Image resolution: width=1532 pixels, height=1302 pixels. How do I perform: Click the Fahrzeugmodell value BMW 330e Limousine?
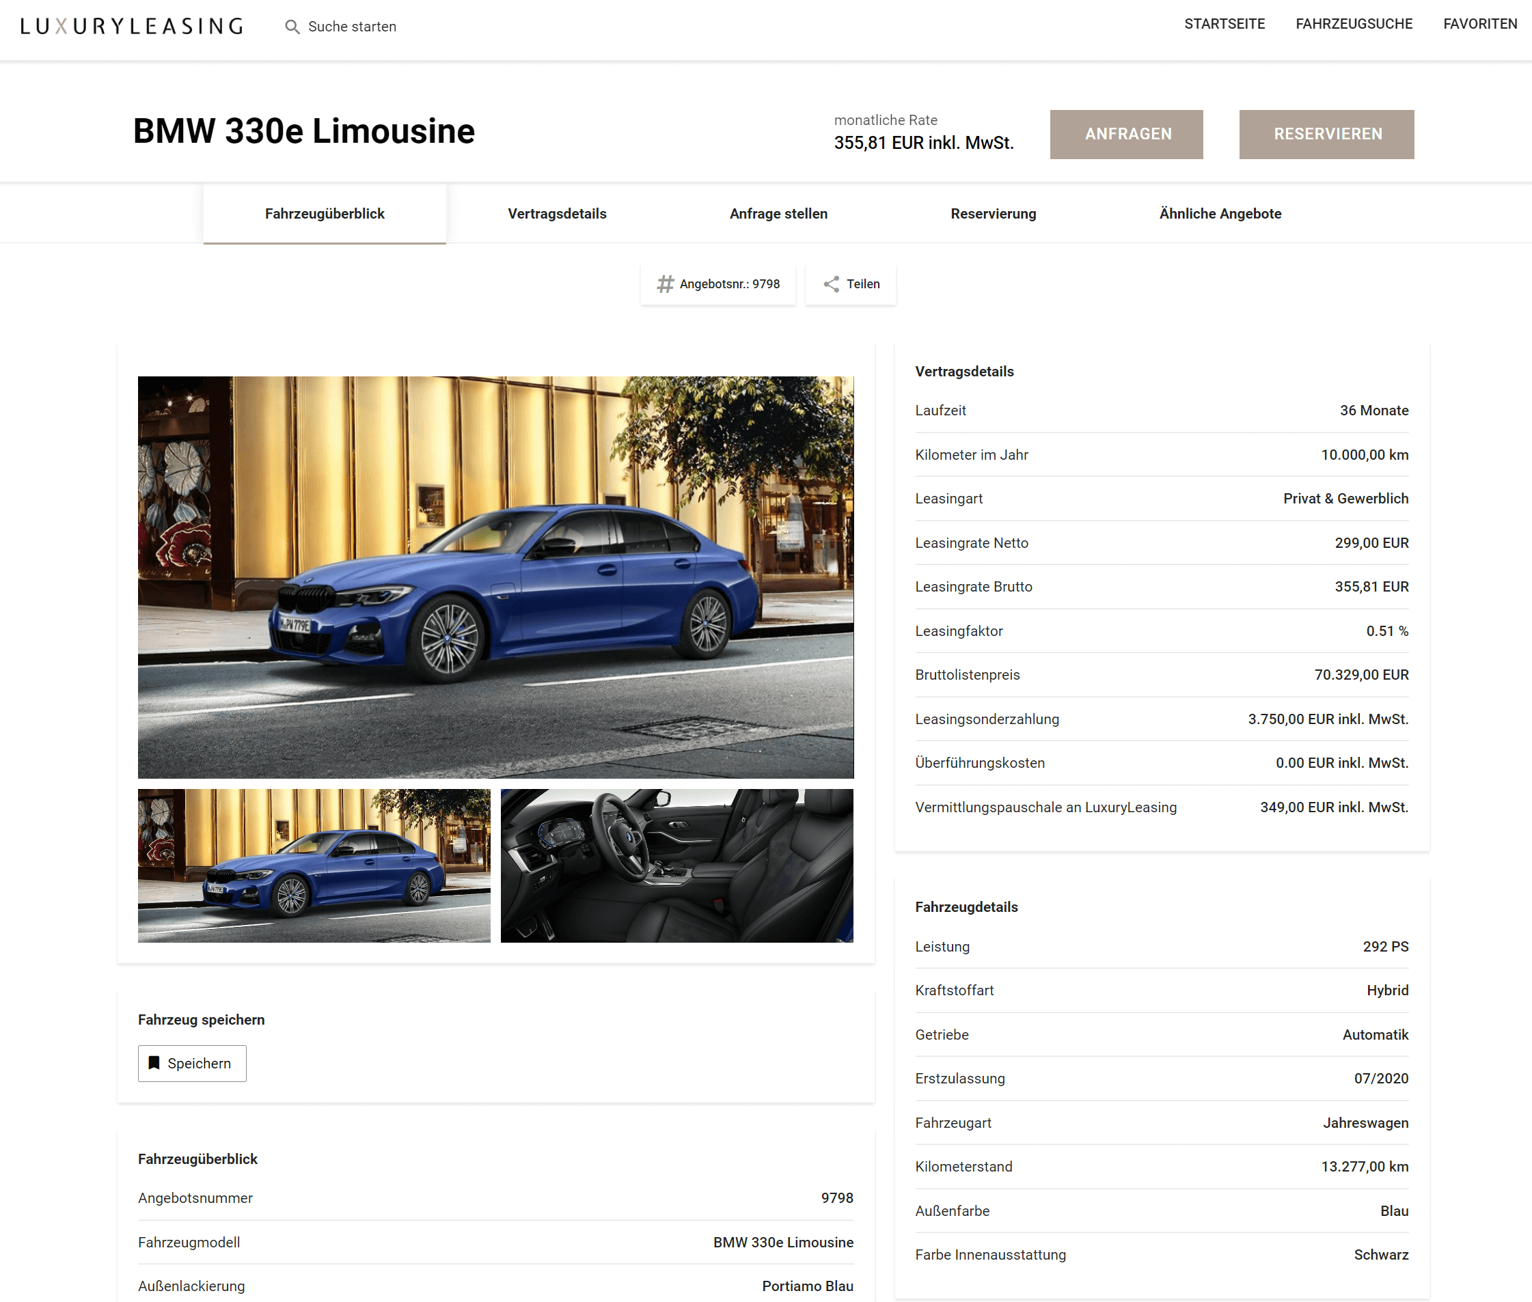[x=782, y=1241]
